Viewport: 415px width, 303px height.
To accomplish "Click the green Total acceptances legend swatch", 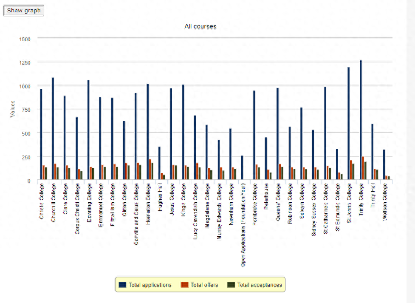I will (x=231, y=285).
